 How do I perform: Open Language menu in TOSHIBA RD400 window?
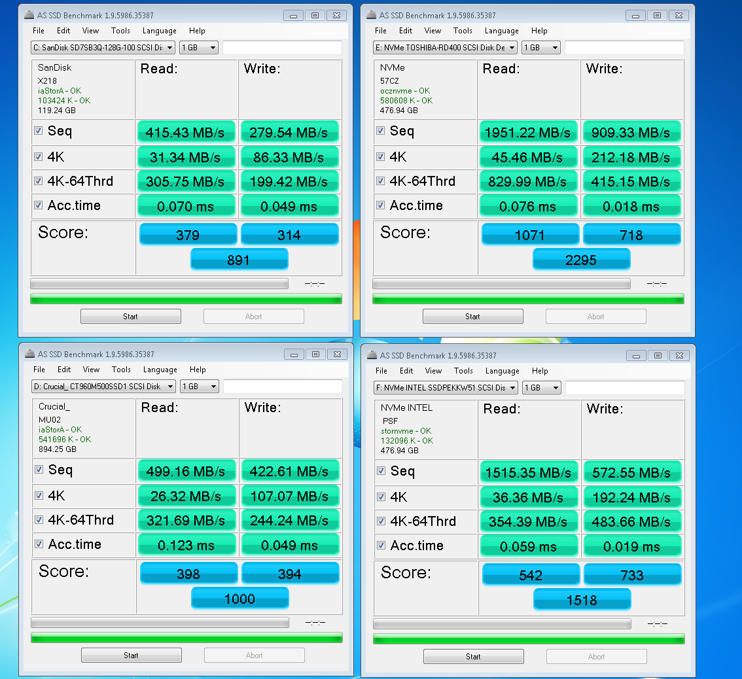click(x=502, y=31)
